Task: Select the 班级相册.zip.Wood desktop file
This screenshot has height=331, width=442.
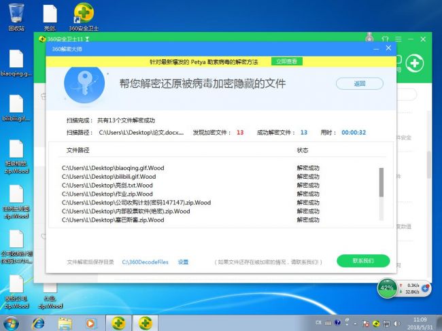Action: point(16,156)
